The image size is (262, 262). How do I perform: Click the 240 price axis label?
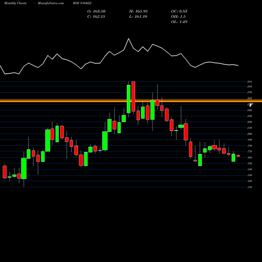pyautogui.click(x=249, y=110)
